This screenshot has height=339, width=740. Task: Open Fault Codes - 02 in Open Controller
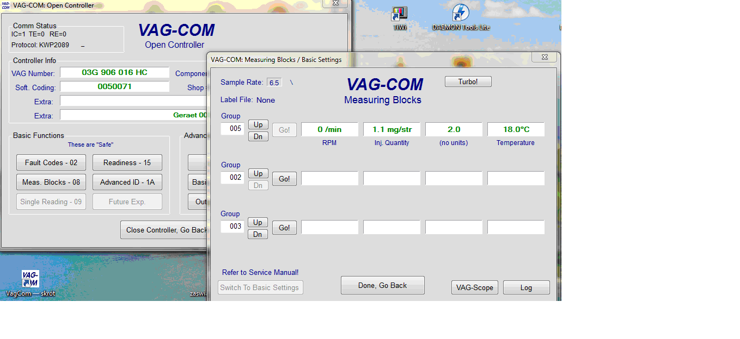tap(51, 162)
